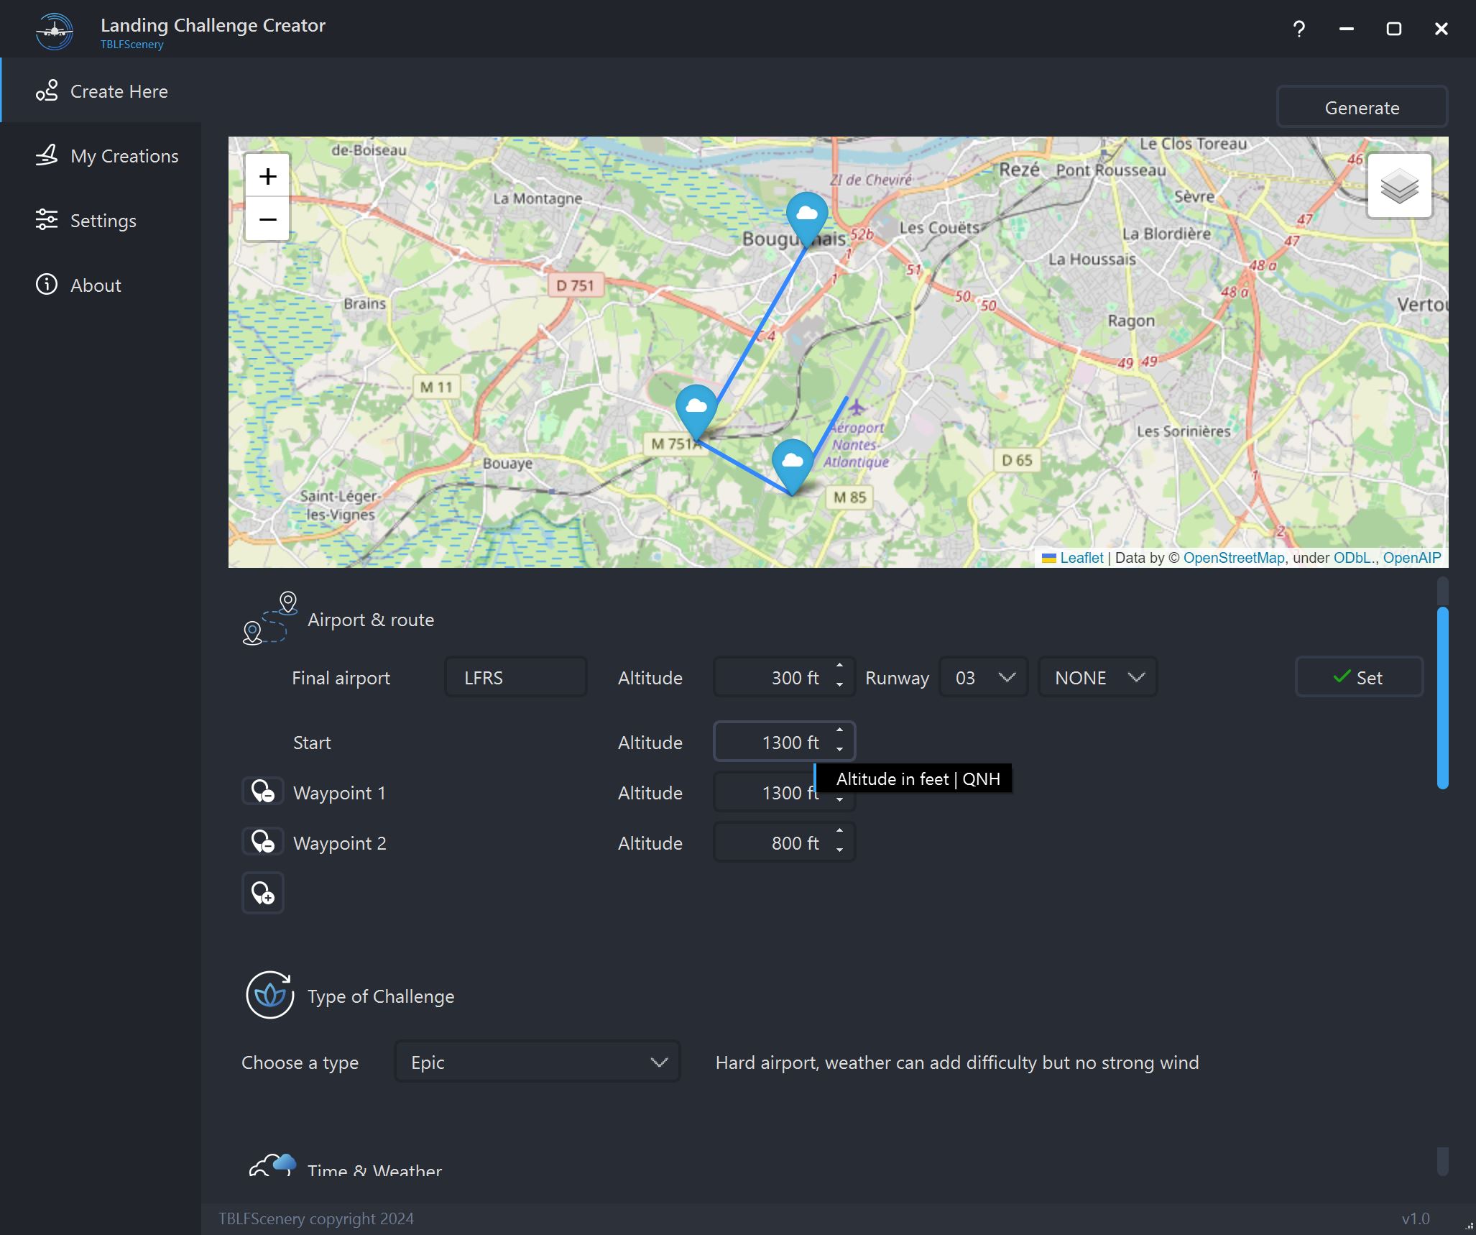
Task: Open the Runway 03 dropdown
Action: 984,677
